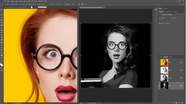Cancel transform in options bar
The image size is (186, 104).
point(82,4)
